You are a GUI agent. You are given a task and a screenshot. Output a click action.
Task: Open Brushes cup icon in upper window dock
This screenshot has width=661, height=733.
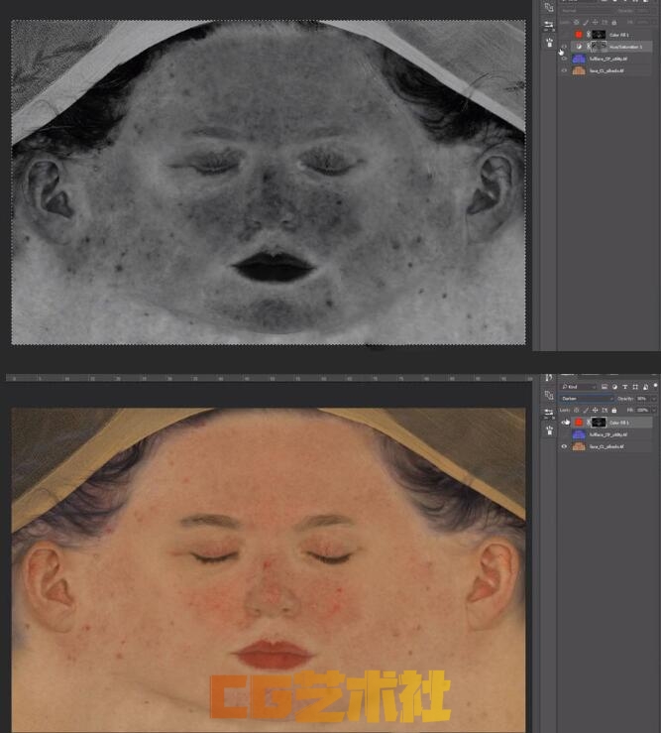click(549, 42)
